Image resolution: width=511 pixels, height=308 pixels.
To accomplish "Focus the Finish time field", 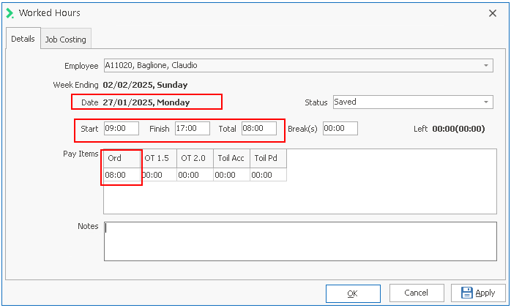I will coord(192,129).
